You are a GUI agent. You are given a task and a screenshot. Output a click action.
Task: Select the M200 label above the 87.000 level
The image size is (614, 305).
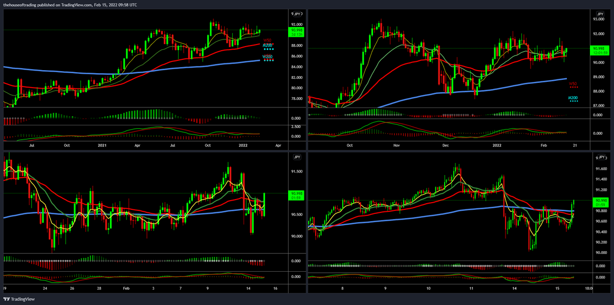tap(574, 99)
